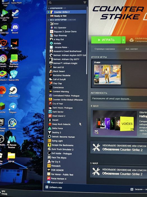
Task: Click the Add Game plus icon
Action: (47, 187)
